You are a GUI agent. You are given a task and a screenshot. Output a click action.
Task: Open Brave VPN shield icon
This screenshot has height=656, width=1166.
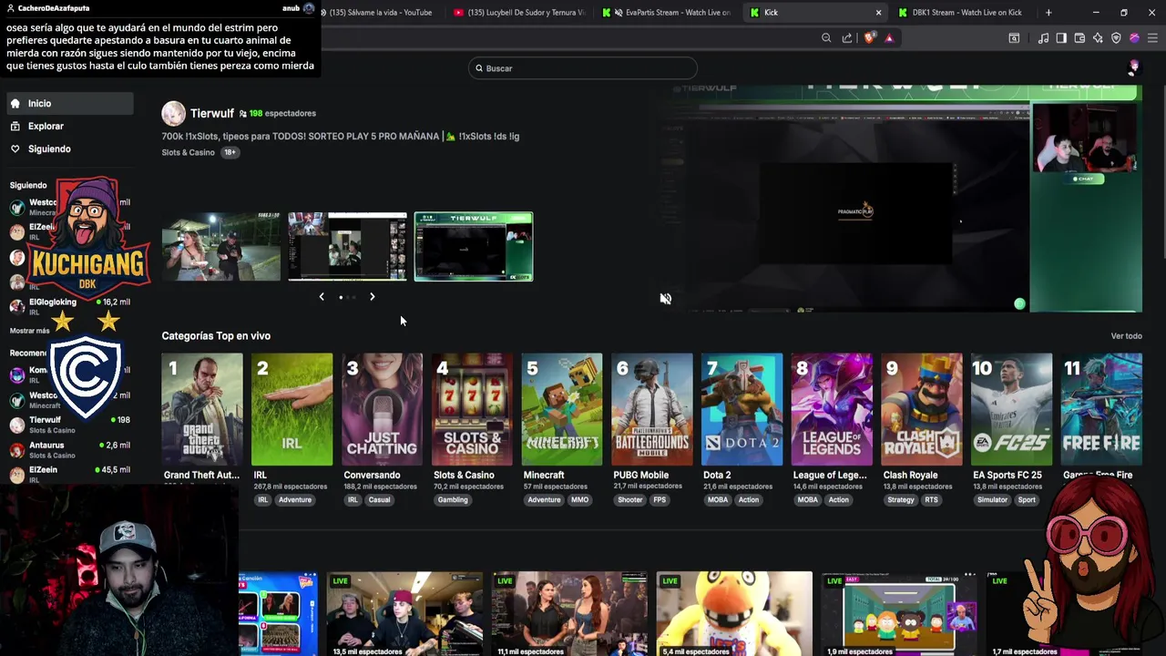point(1116,38)
